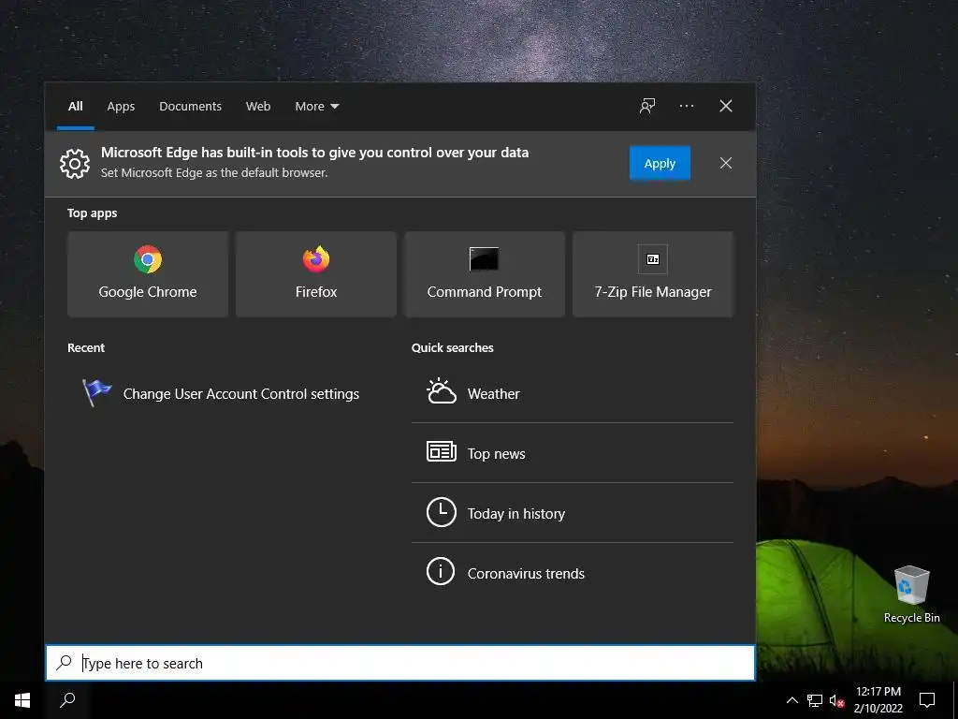
Task: Open the three-dot options menu
Action: click(x=686, y=106)
